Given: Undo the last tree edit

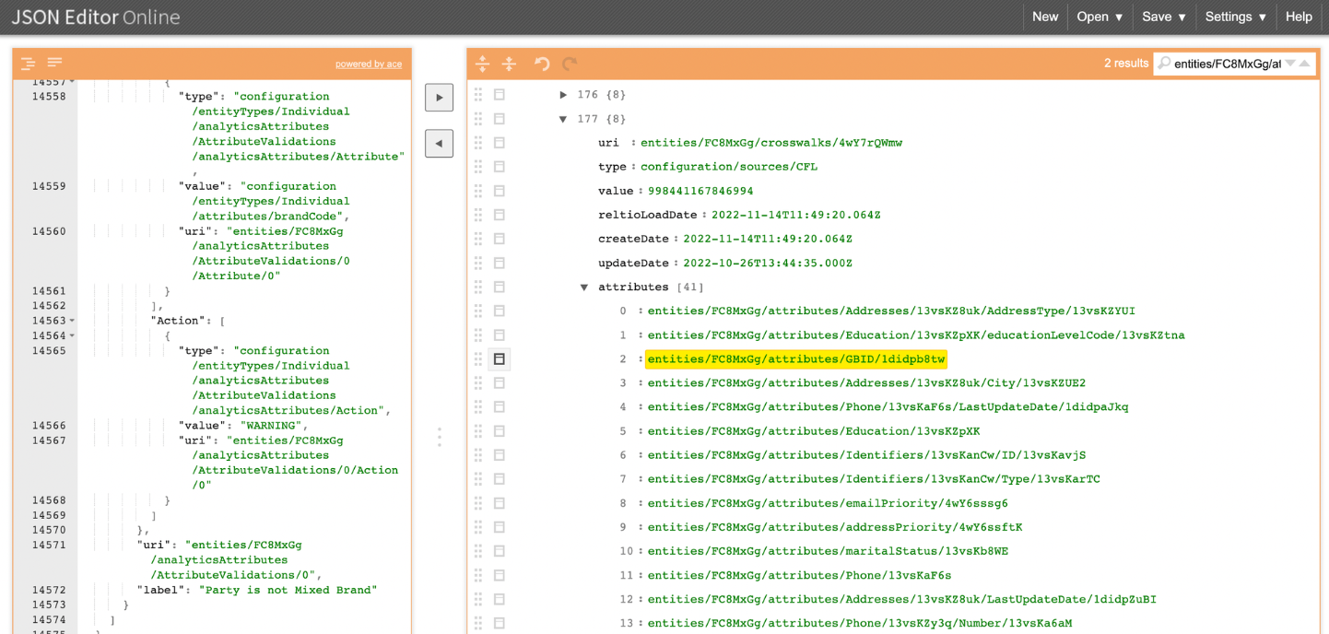Looking at the screenshot, I should pos(542,64).
